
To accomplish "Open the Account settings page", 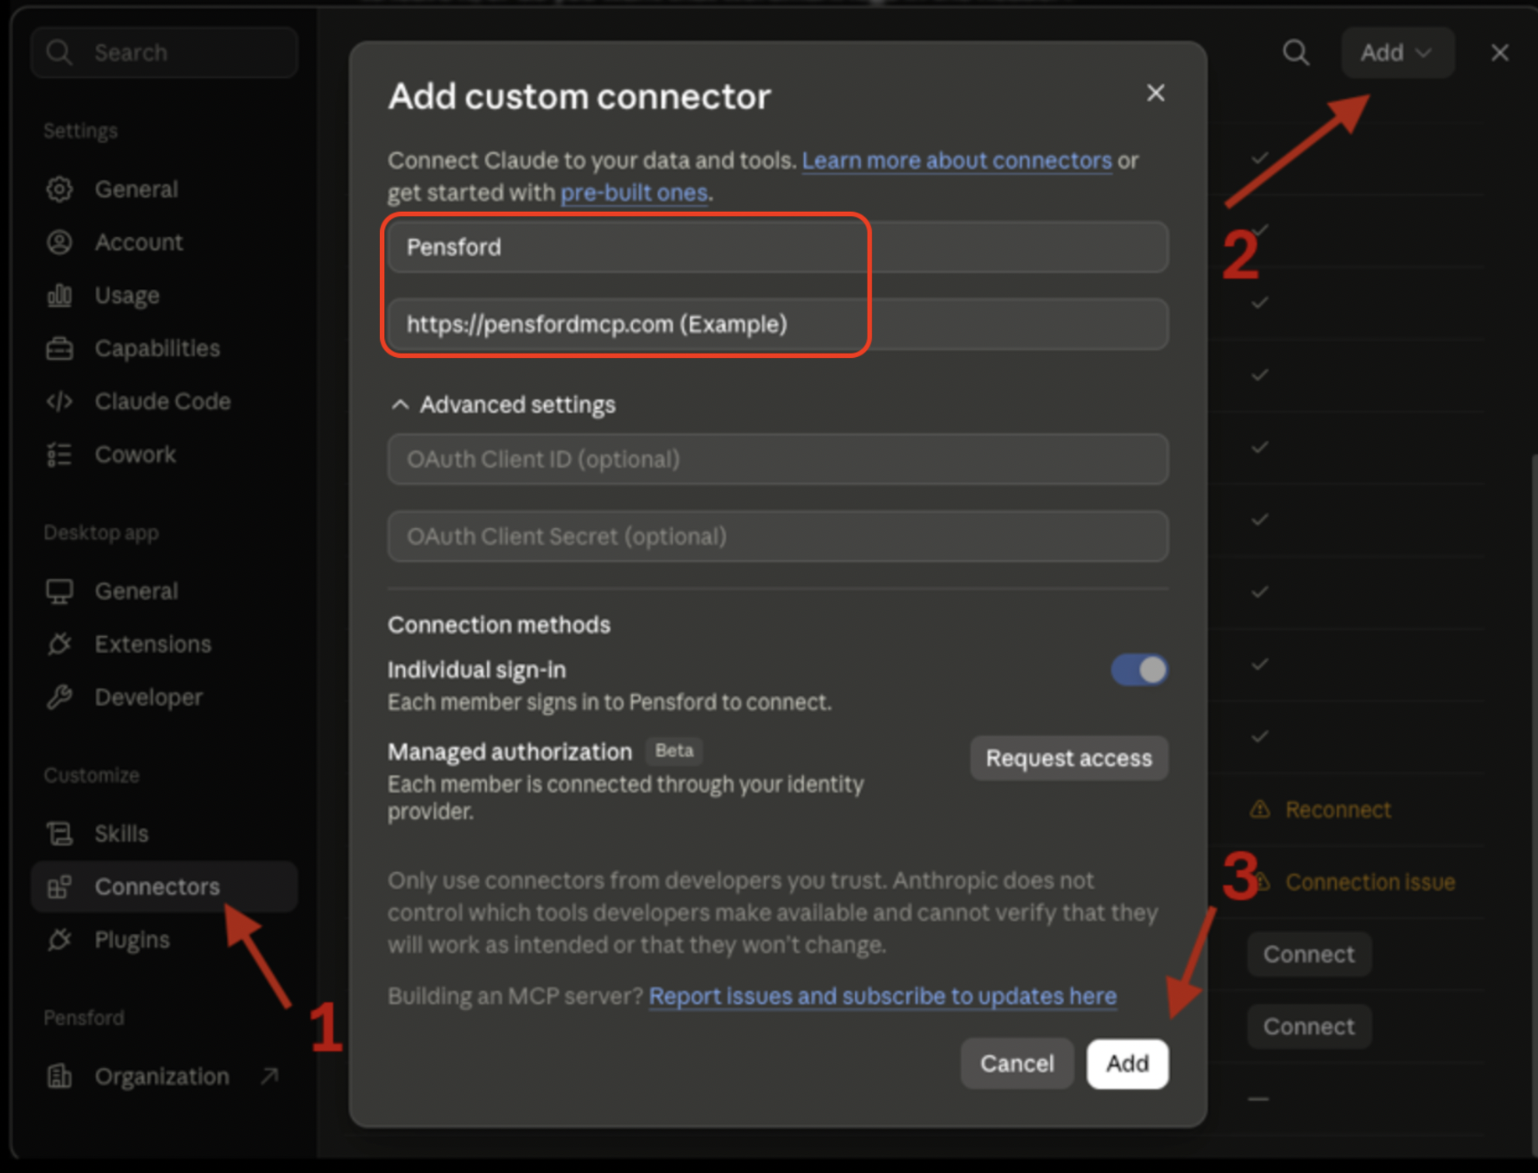I will [x=164, y=242].
